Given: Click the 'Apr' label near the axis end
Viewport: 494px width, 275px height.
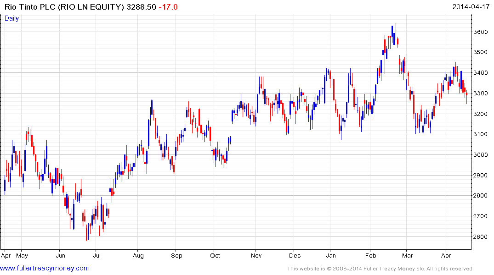Looking at the screenshot, I should 446,256.
